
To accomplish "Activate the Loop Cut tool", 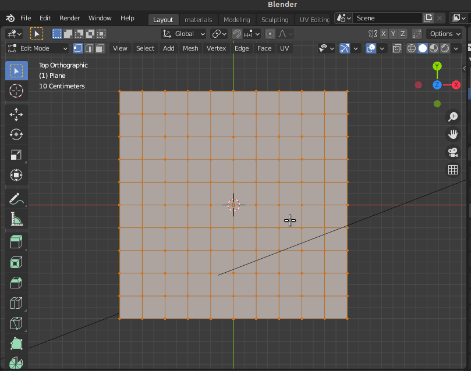I will (x=16, y=303).
